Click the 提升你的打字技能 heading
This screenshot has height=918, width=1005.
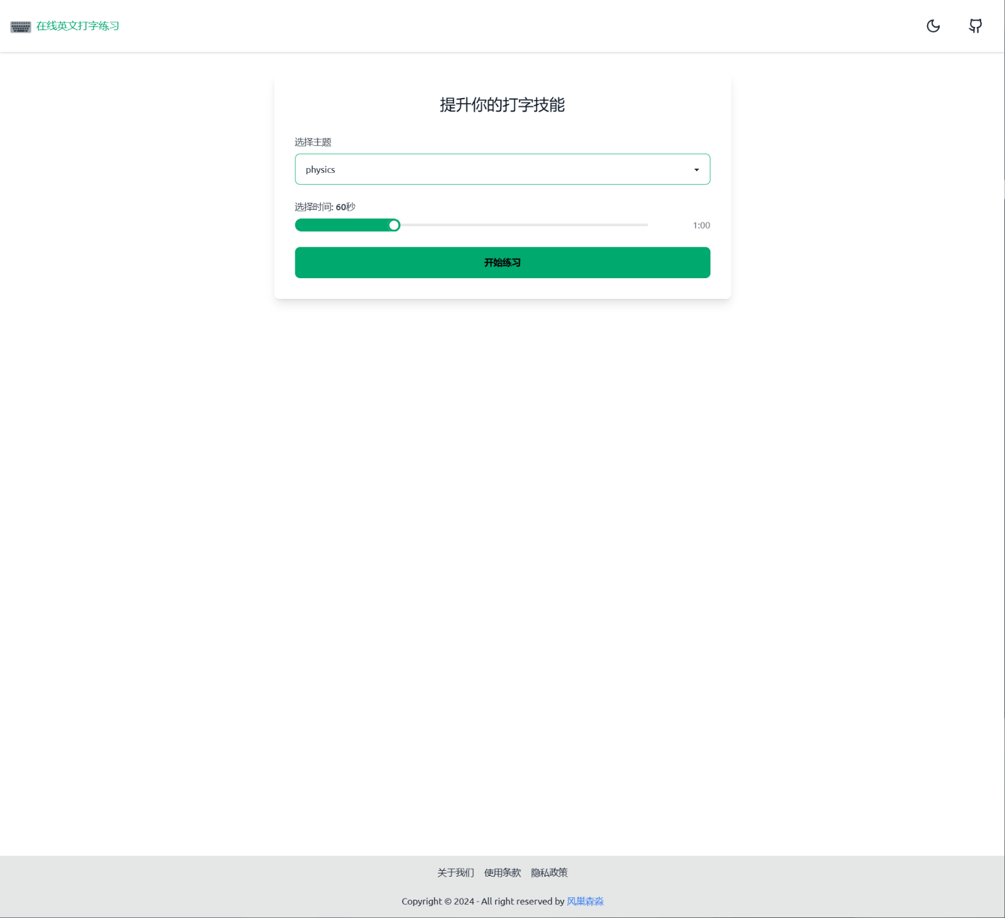tap(503, 105)
